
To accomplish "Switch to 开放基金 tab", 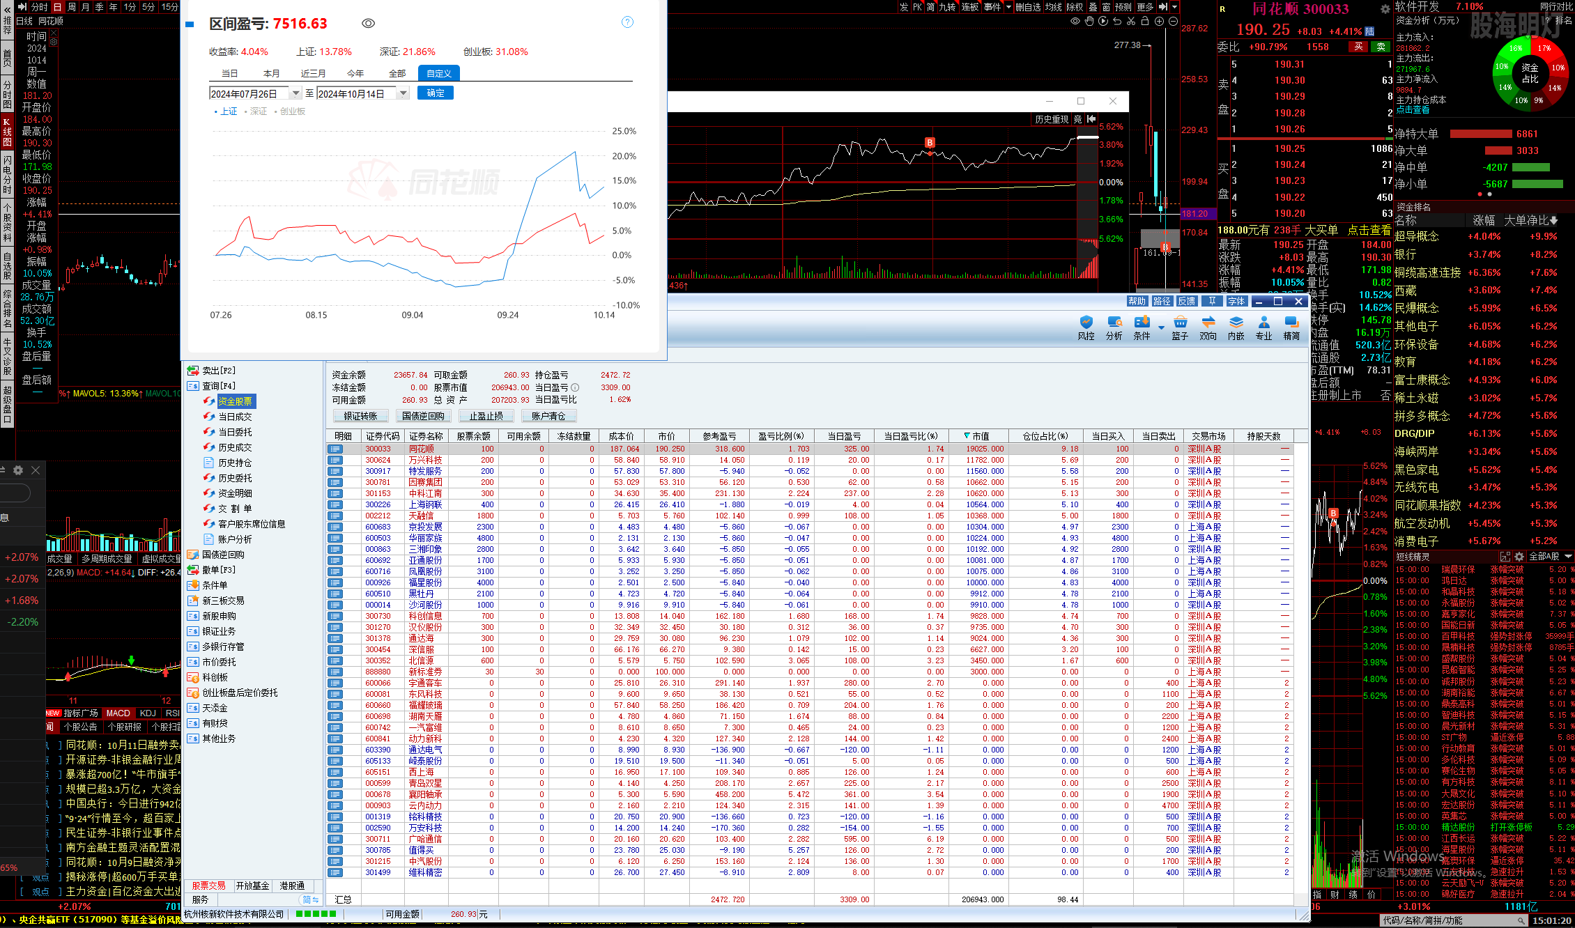I will click(x=252, y=886).
